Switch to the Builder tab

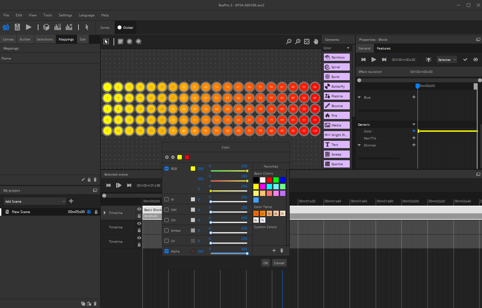tap(25, 39)
